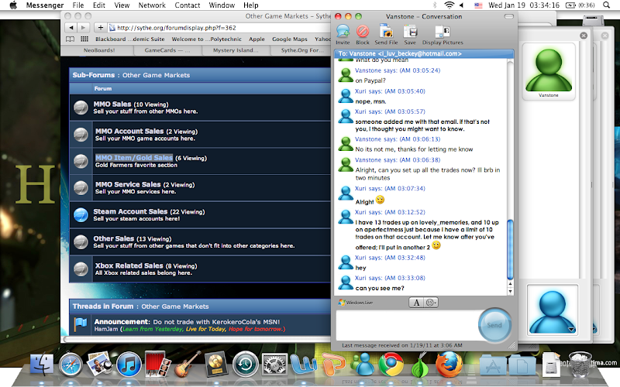Click blue status icon beside Steam Account Sales

(x=81, y=215)
